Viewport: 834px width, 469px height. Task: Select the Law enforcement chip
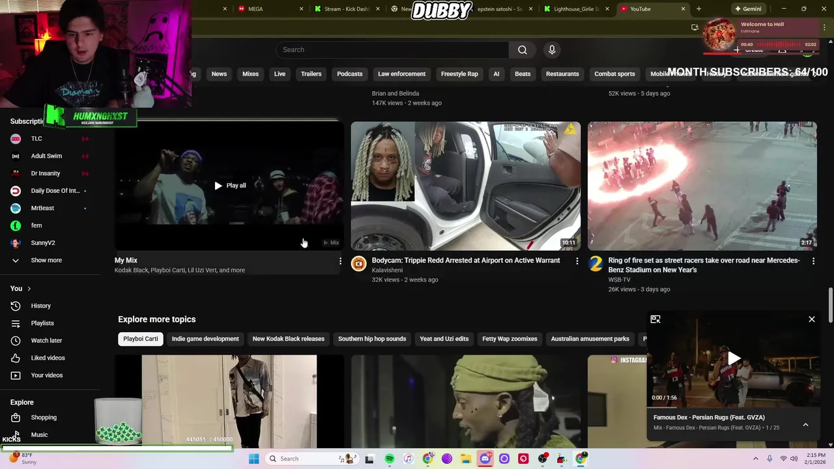point(401,74)
